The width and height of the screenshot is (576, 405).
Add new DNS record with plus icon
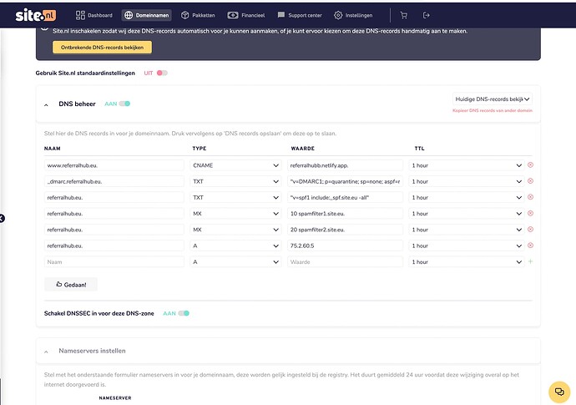coord(530,261)
